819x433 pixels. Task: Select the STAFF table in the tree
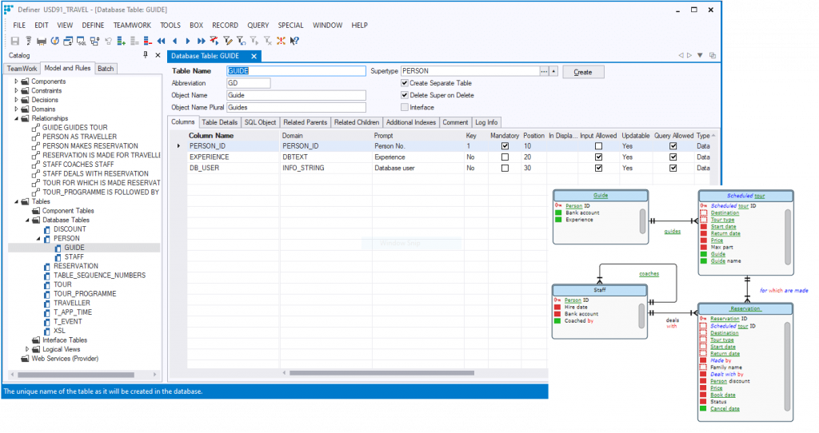74,256
